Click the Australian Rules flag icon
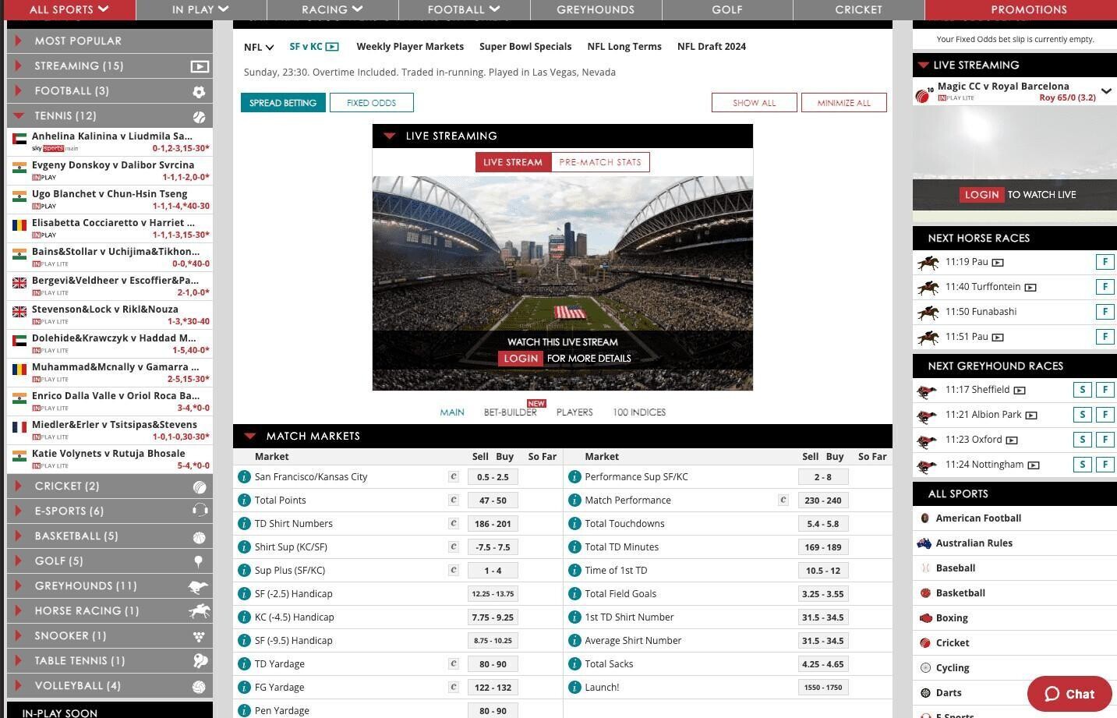The height and width of the screenshot is (718, 1117). [x=925, y=543]
